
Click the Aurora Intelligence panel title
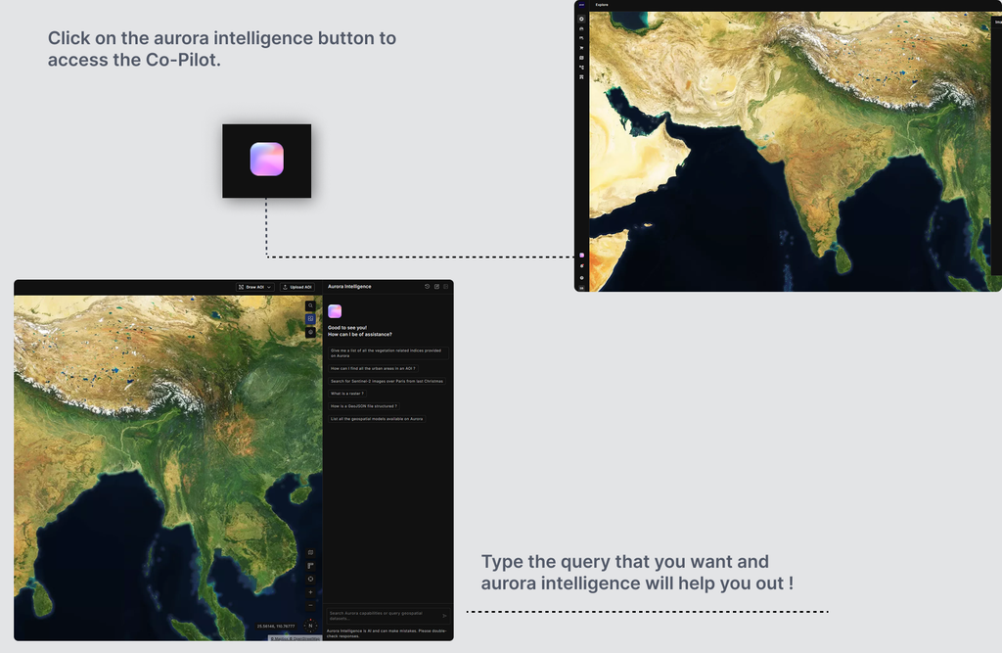click(x=349, y=287)
